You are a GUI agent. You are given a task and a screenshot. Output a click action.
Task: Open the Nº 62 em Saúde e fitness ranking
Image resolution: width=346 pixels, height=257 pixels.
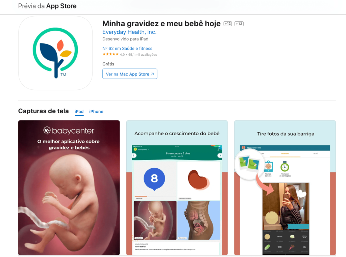point(127,49)
